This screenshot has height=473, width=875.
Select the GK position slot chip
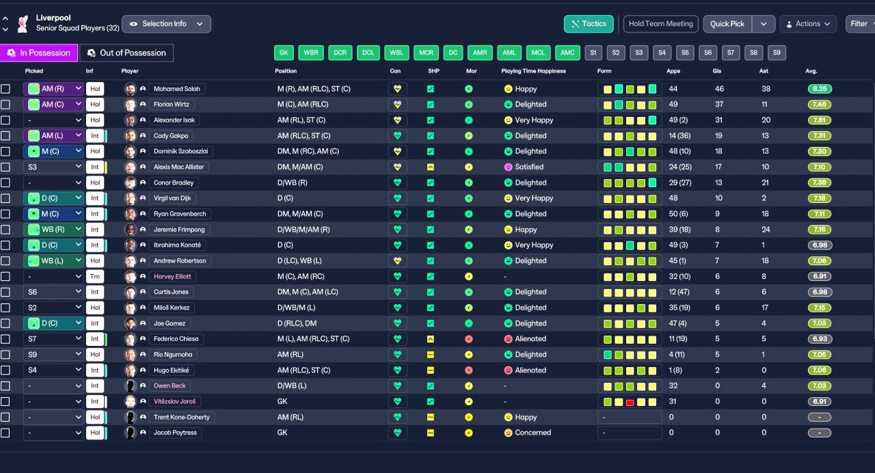(x=284, y=53)
